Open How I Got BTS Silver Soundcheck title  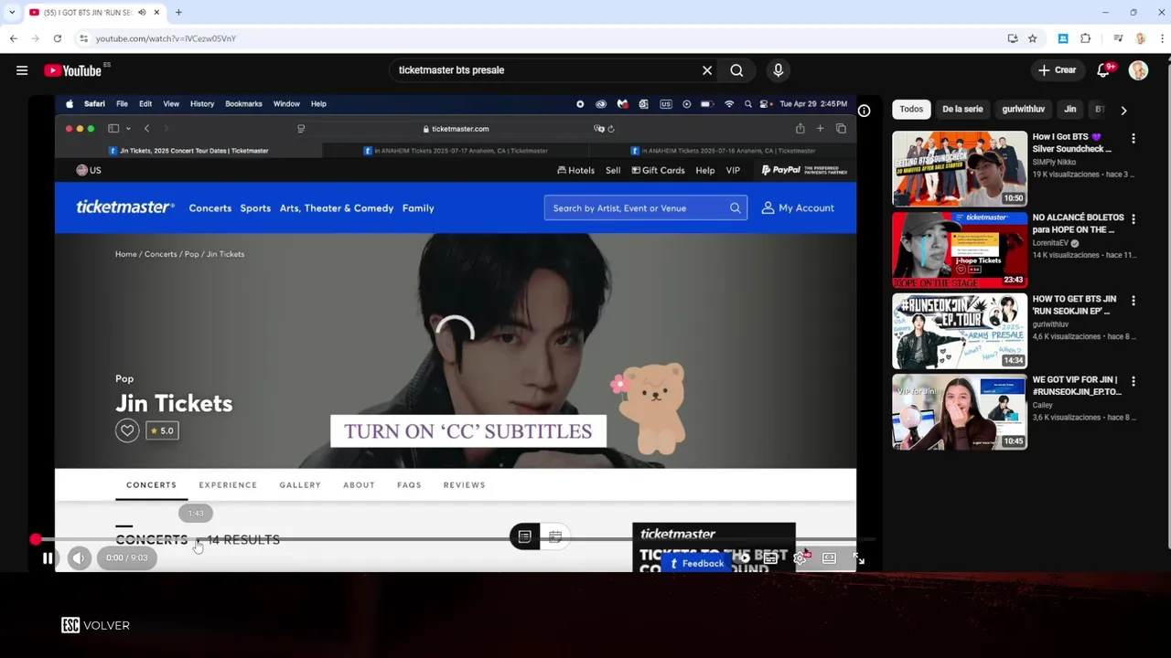tap(1071, 143)
